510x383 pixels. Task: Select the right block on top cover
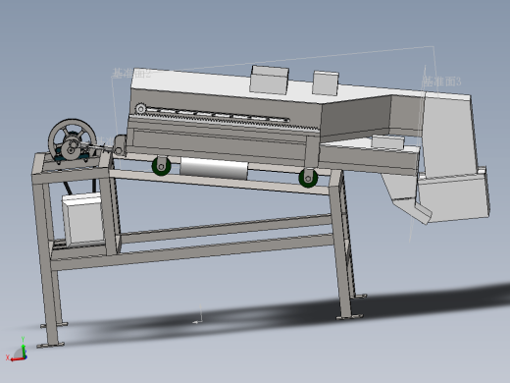tap(326, 82)
